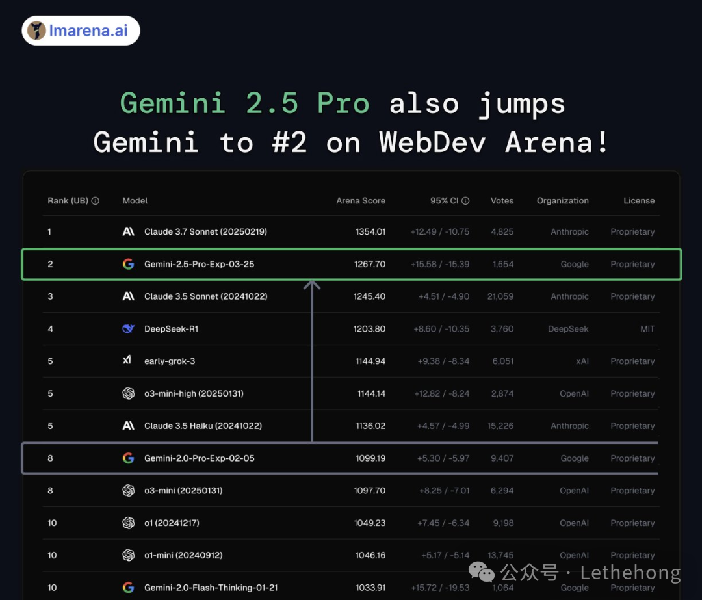Click the lmarena.ai logo badge
702x600 pixels.
pos(81,31)
